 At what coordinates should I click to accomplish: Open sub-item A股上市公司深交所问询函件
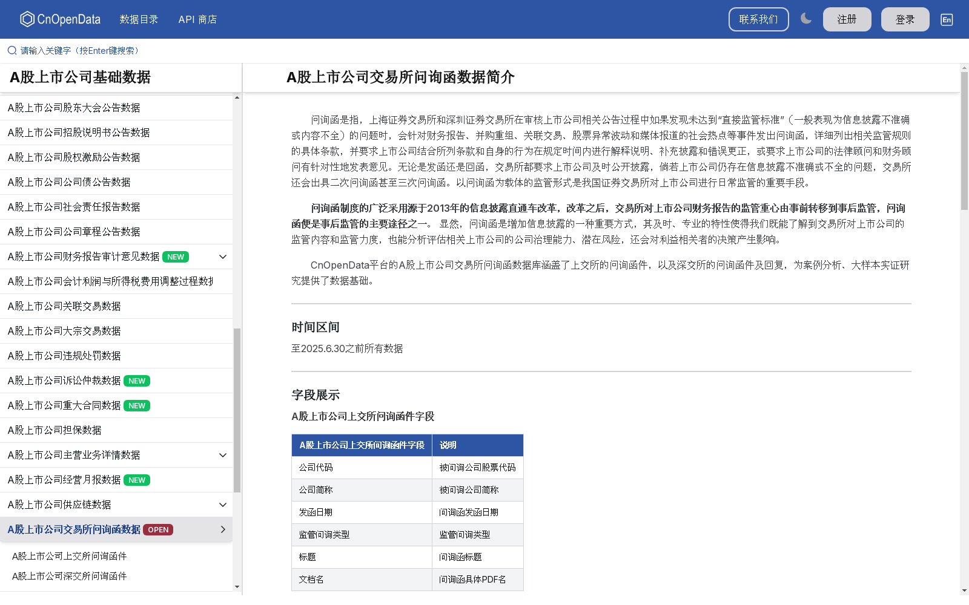[69, 576]
